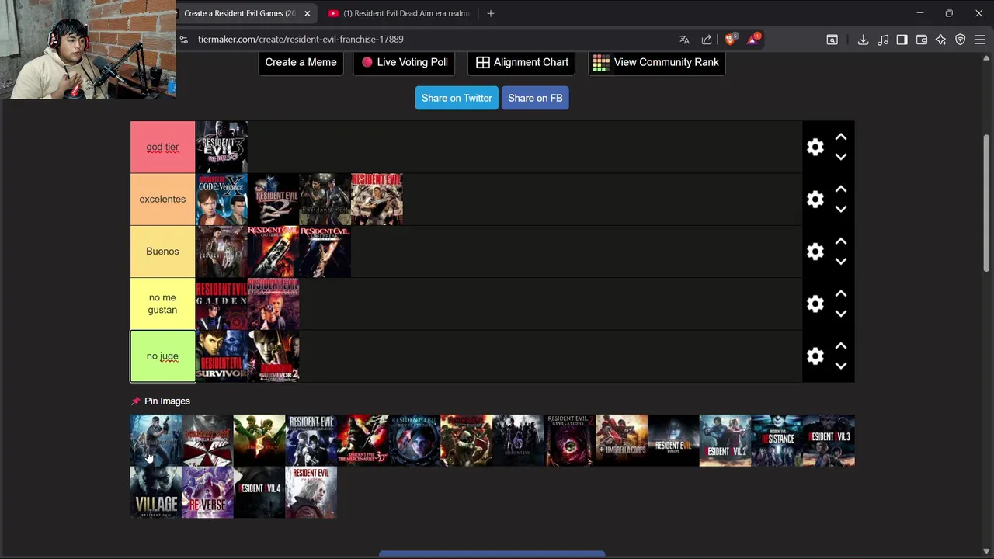View Community Rank
The height and width of the screenshot is (559, 994).
[656, 62]
